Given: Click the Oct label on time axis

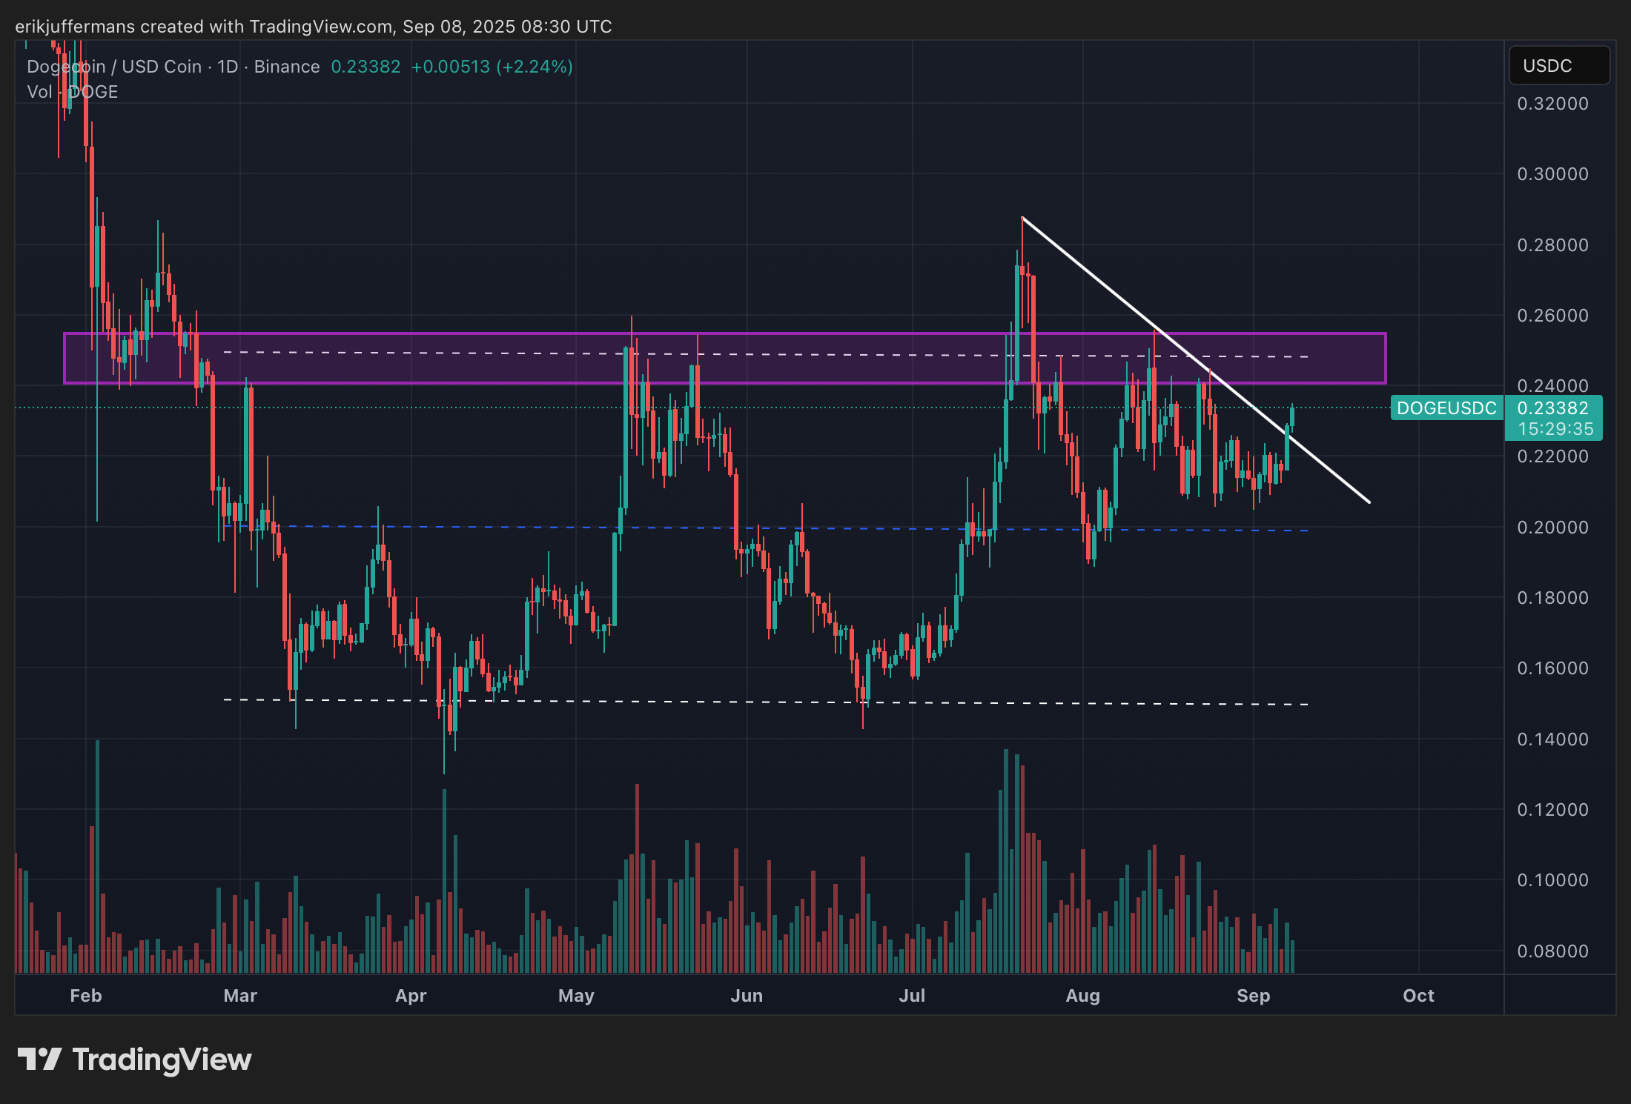Looking at the screenshot, I should [x=1417, y=996].
